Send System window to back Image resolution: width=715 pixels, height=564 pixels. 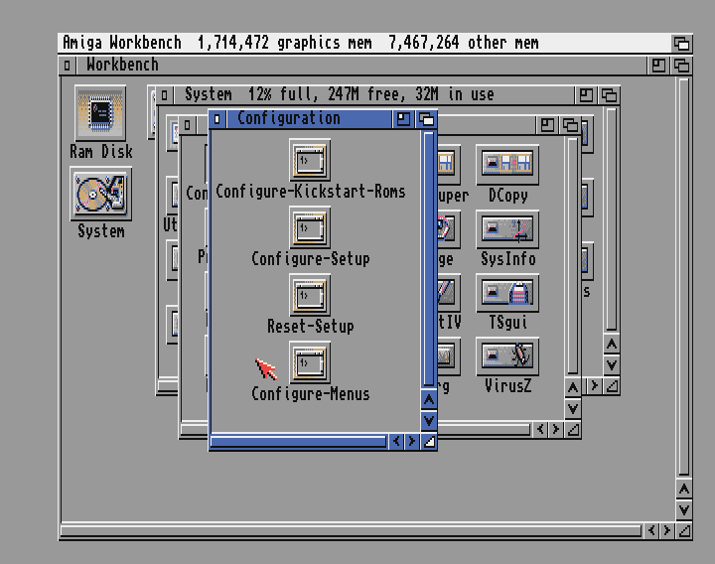pyautogui.click(x=609, y=95)
